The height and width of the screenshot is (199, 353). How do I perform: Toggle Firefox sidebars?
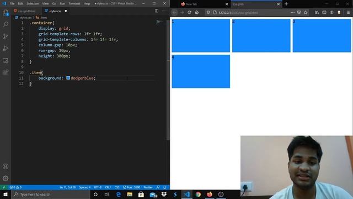[324, 12]
